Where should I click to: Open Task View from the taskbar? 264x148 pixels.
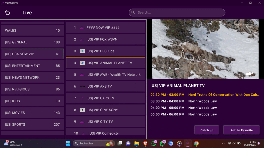tap(120, 143)
